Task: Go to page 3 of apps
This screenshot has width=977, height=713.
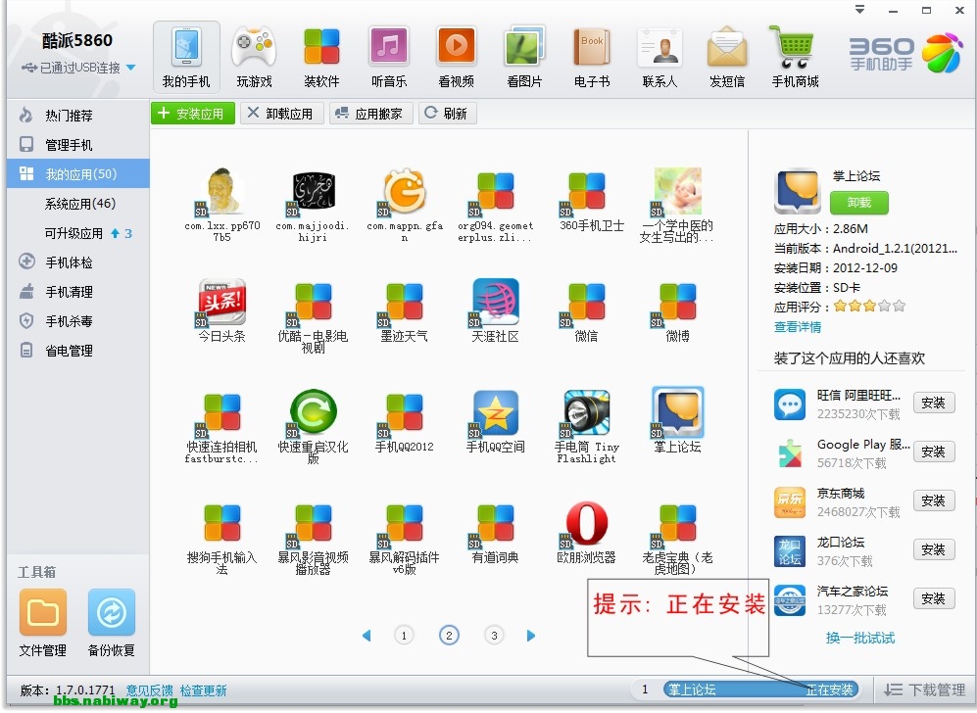Action: tap(494, 636)
